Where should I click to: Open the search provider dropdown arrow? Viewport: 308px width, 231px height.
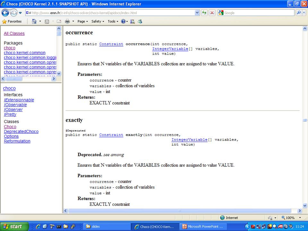coord(304,13)
